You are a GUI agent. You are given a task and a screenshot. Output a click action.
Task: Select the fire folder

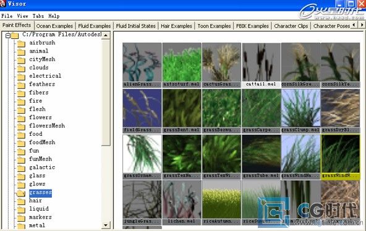[x=35, y=101]
